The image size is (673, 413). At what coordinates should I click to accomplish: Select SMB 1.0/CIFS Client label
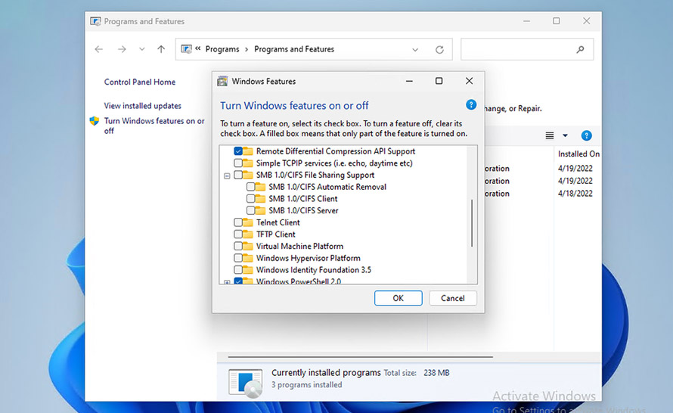coord(303,199)
